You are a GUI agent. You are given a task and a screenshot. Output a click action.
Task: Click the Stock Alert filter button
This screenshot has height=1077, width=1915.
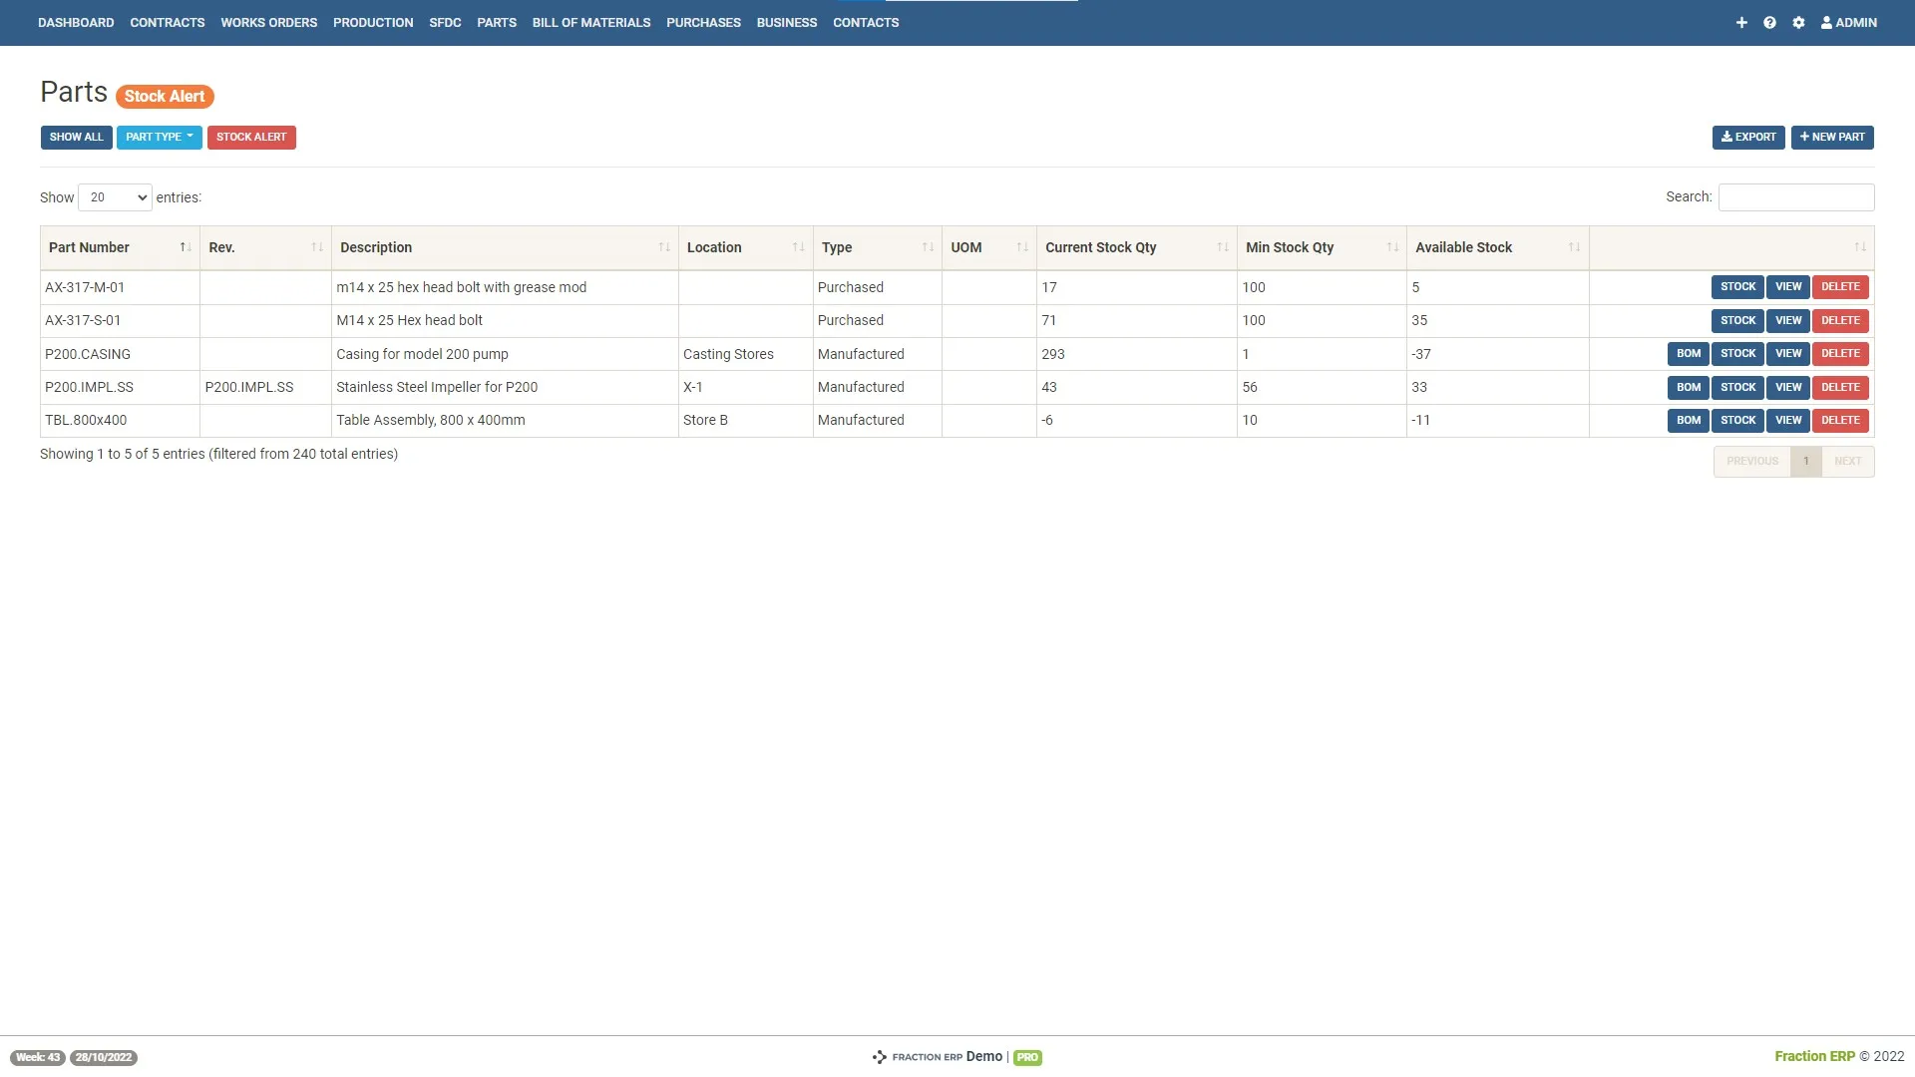251,138
